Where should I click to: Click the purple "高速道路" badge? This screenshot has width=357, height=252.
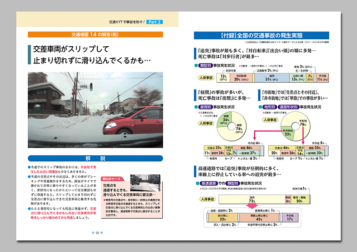(209, 183)
